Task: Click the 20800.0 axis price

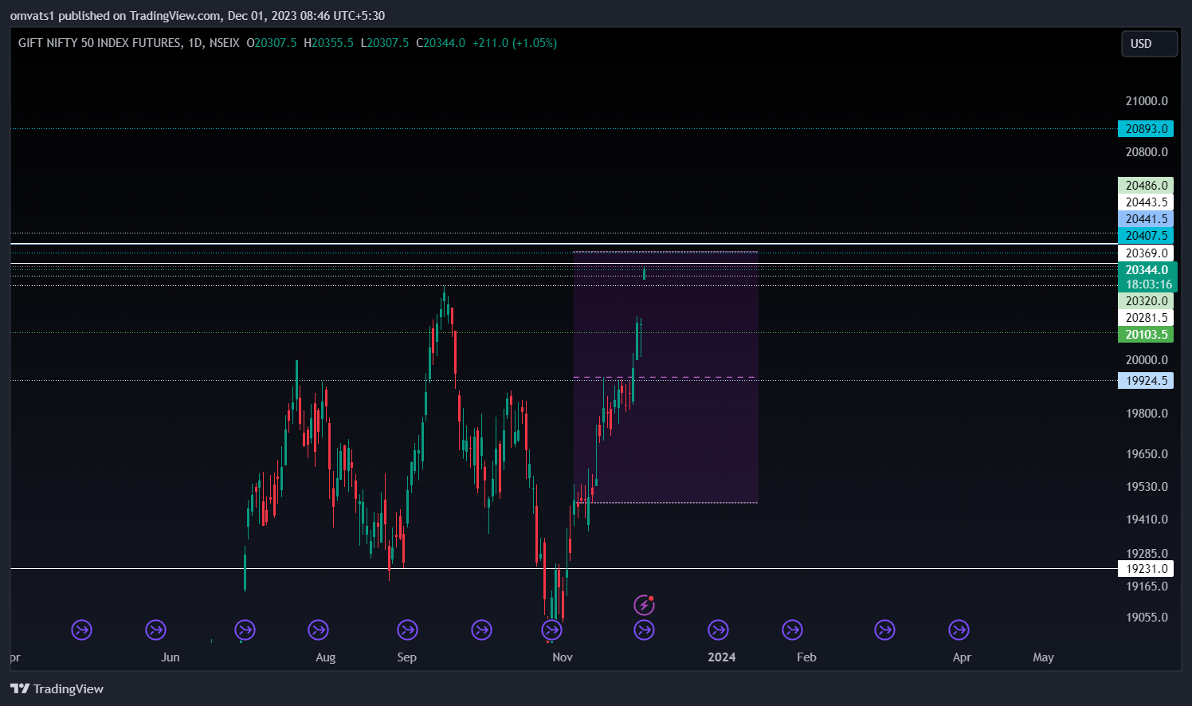Action: tap(1147, 151)
